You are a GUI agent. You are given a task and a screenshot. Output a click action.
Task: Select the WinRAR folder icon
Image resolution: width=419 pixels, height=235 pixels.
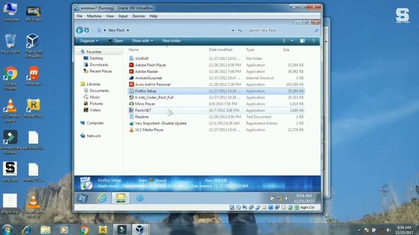[131, 58]
